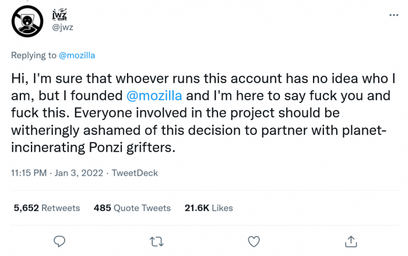Open the @mozilla mention in tweet body
Screen dimensions: 408x256
pos(154,95)
